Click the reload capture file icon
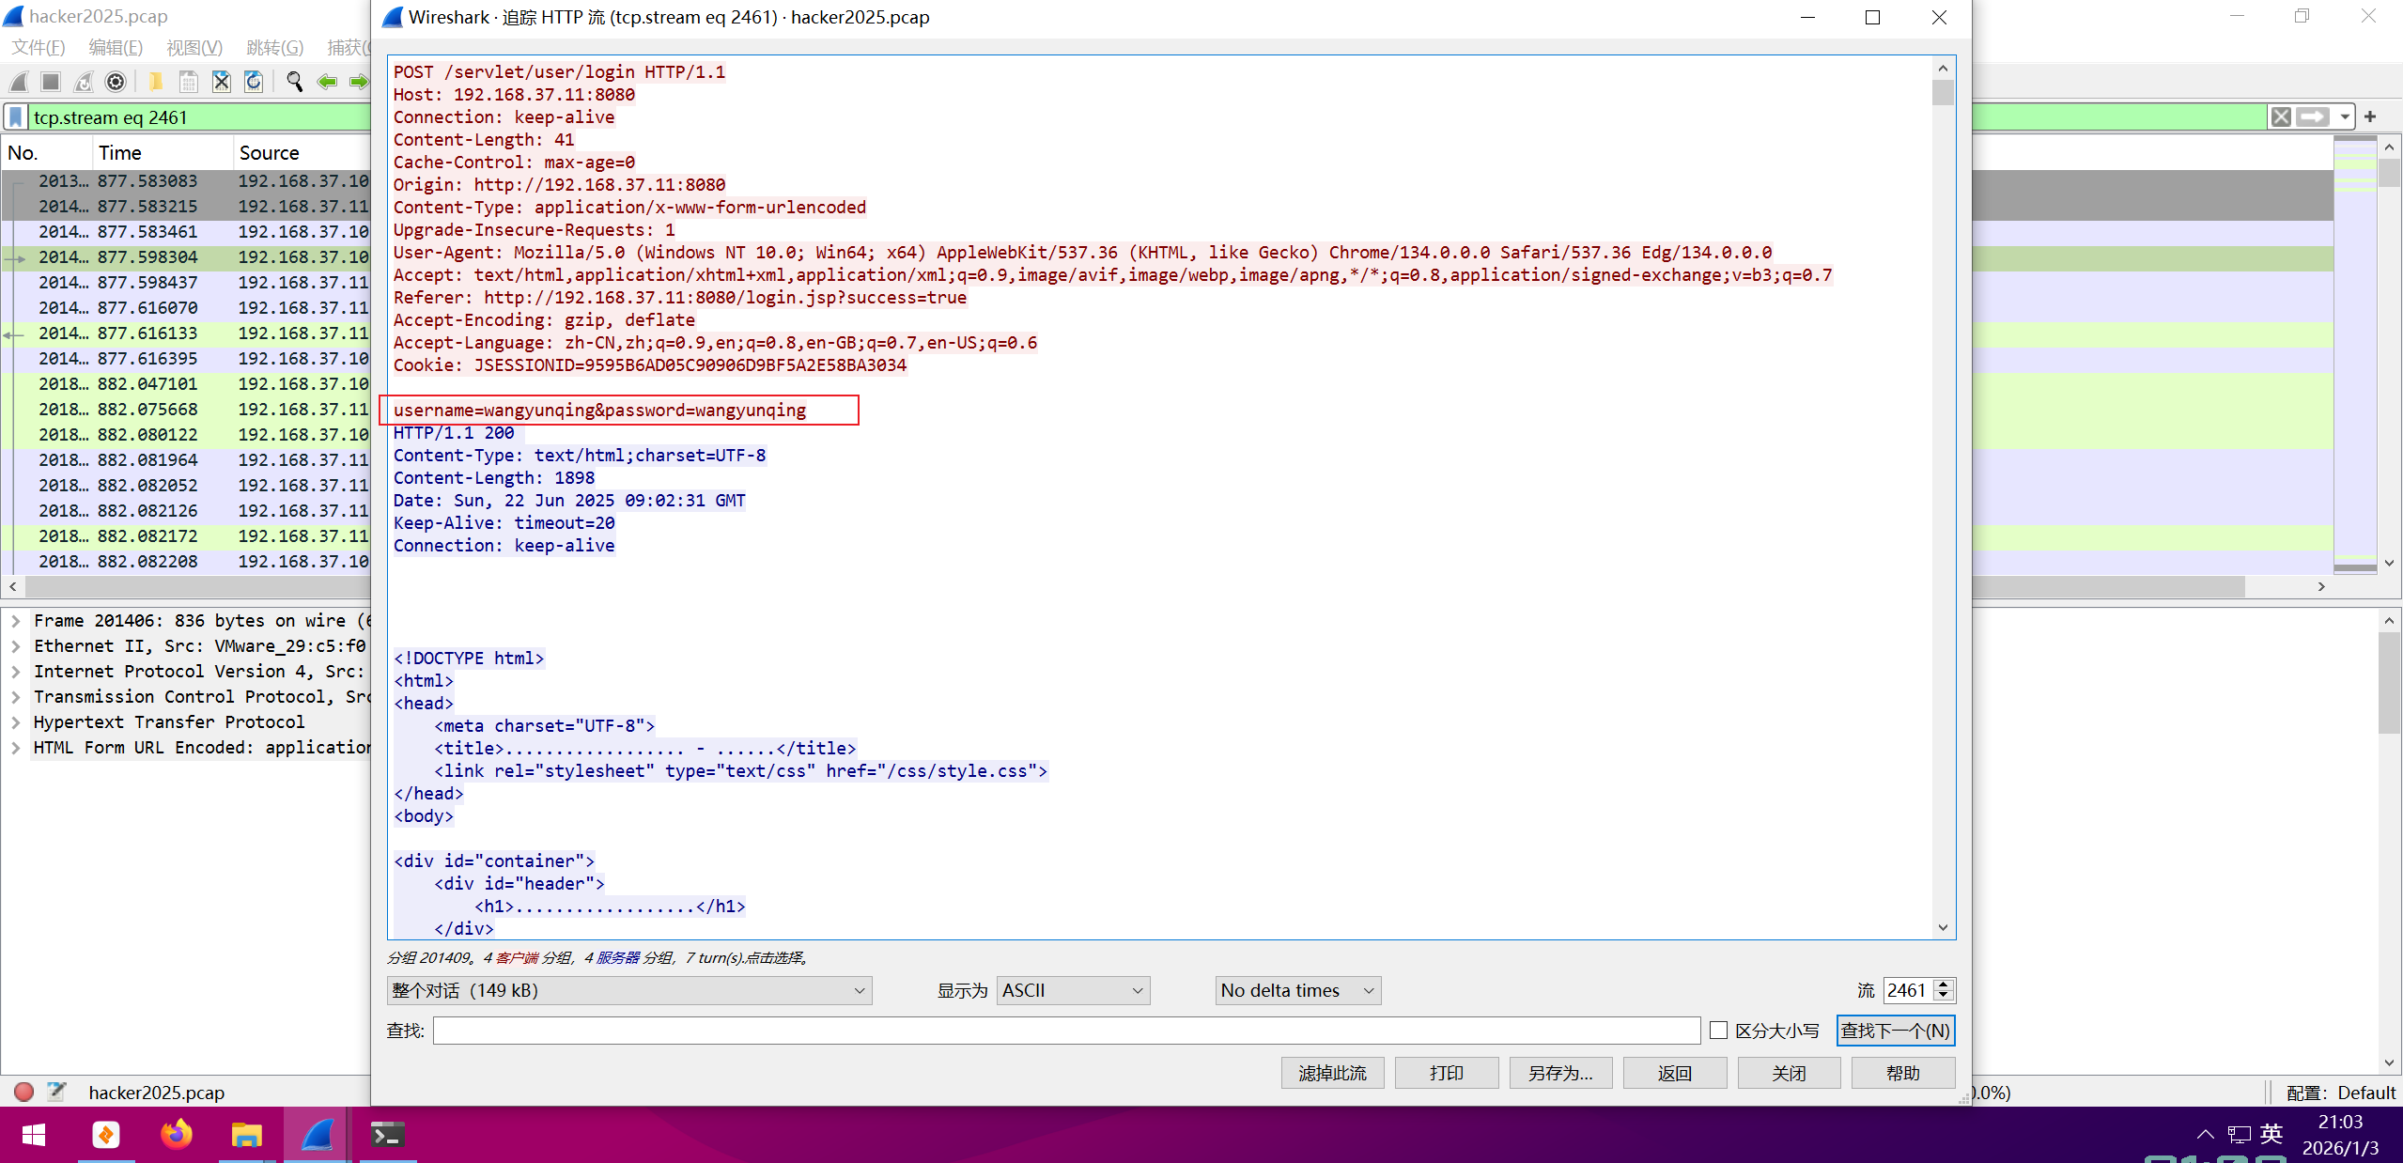Viewport: 2403px width, 1163px height. pyautogui.click(x=254, y=83)
